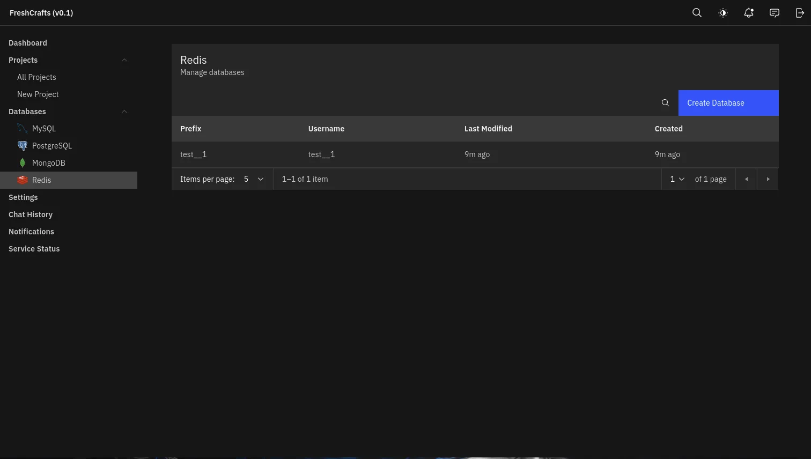Open the chat icon in header
Image resolution: width=811 pixels, height=459 pixels.
[x=775, y=13]
